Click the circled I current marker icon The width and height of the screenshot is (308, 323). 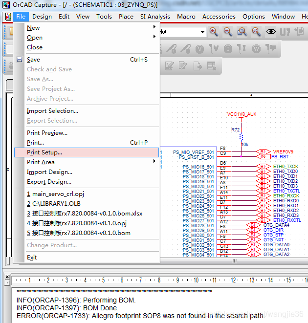click(x=228, y=49)
